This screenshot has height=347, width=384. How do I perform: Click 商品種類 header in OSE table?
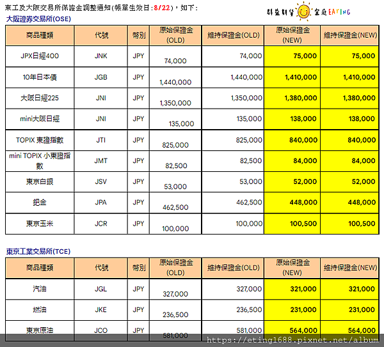pyautogui.click(x=40, y=35)
